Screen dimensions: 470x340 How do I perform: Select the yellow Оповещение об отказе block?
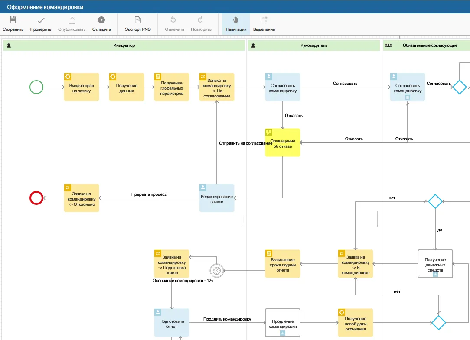coord(283,143)
